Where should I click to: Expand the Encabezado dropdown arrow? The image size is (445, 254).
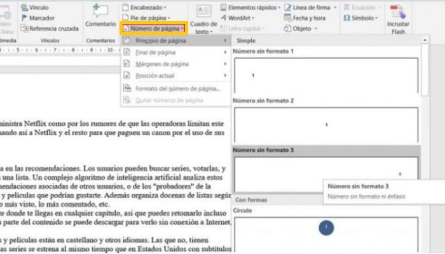[x=165, y=8]
